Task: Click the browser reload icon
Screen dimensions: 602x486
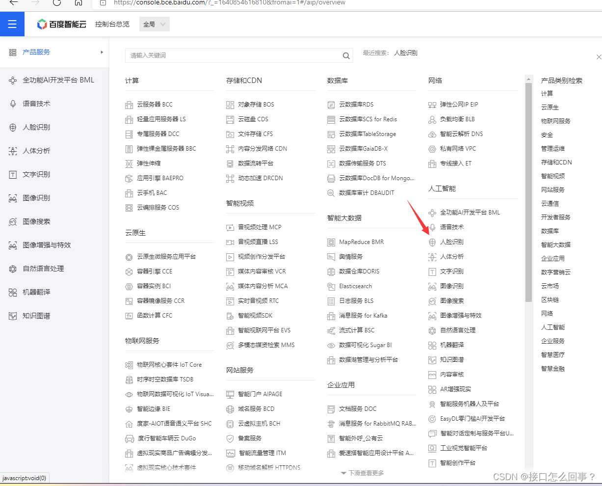Action: coord(56,2)
